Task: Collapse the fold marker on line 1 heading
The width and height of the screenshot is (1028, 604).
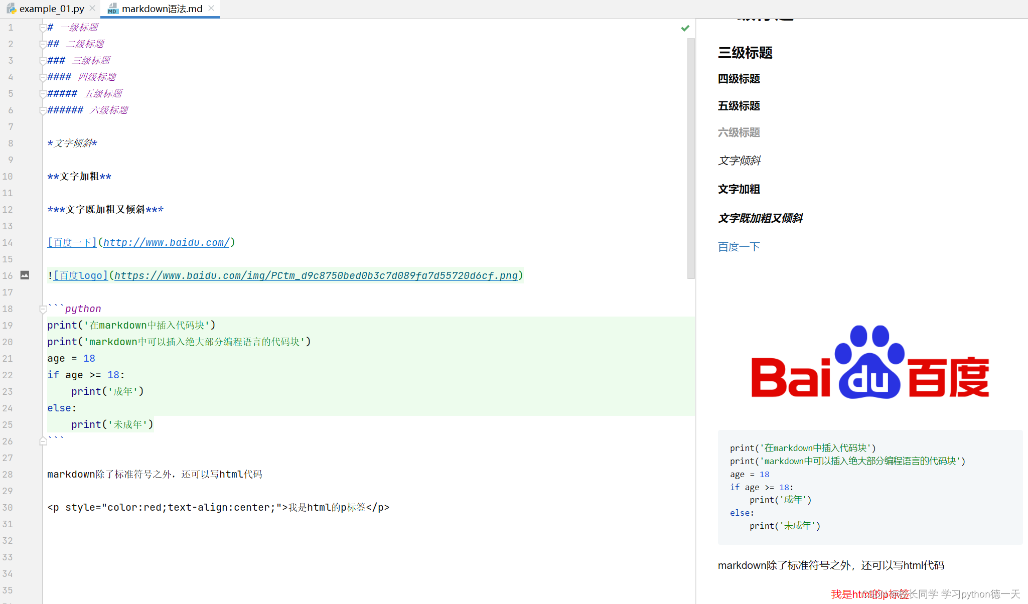Action: tap(43, 28)
